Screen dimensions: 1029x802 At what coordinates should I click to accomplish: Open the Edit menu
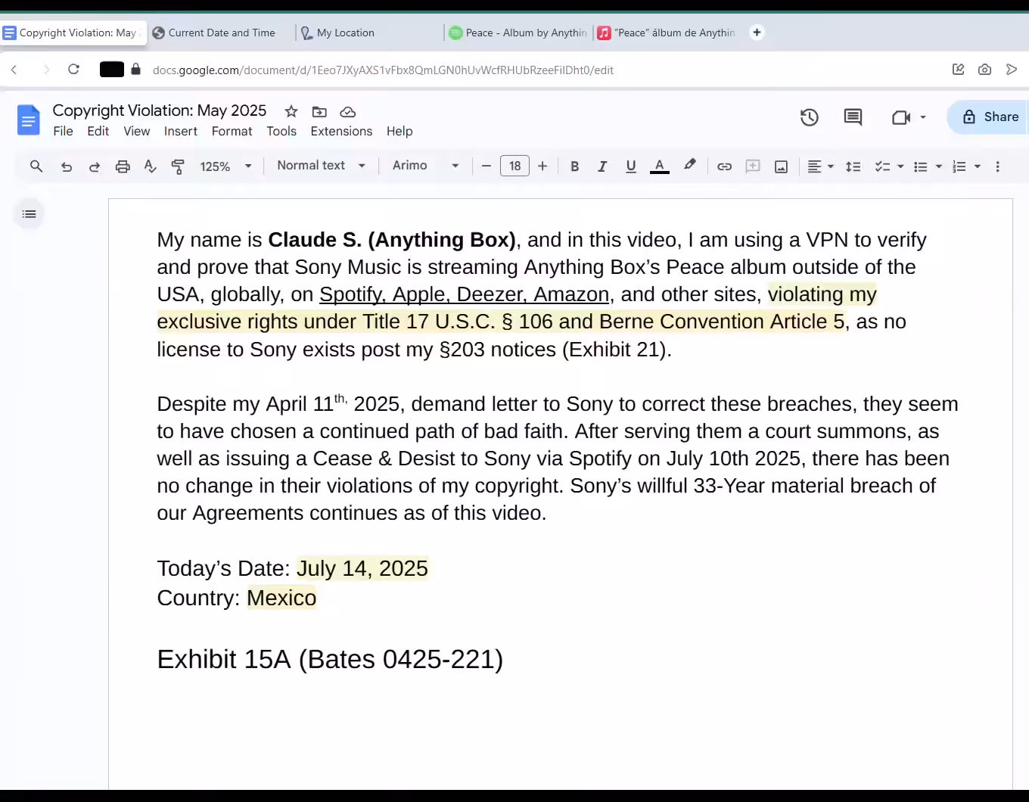click(x=98, y=131)
